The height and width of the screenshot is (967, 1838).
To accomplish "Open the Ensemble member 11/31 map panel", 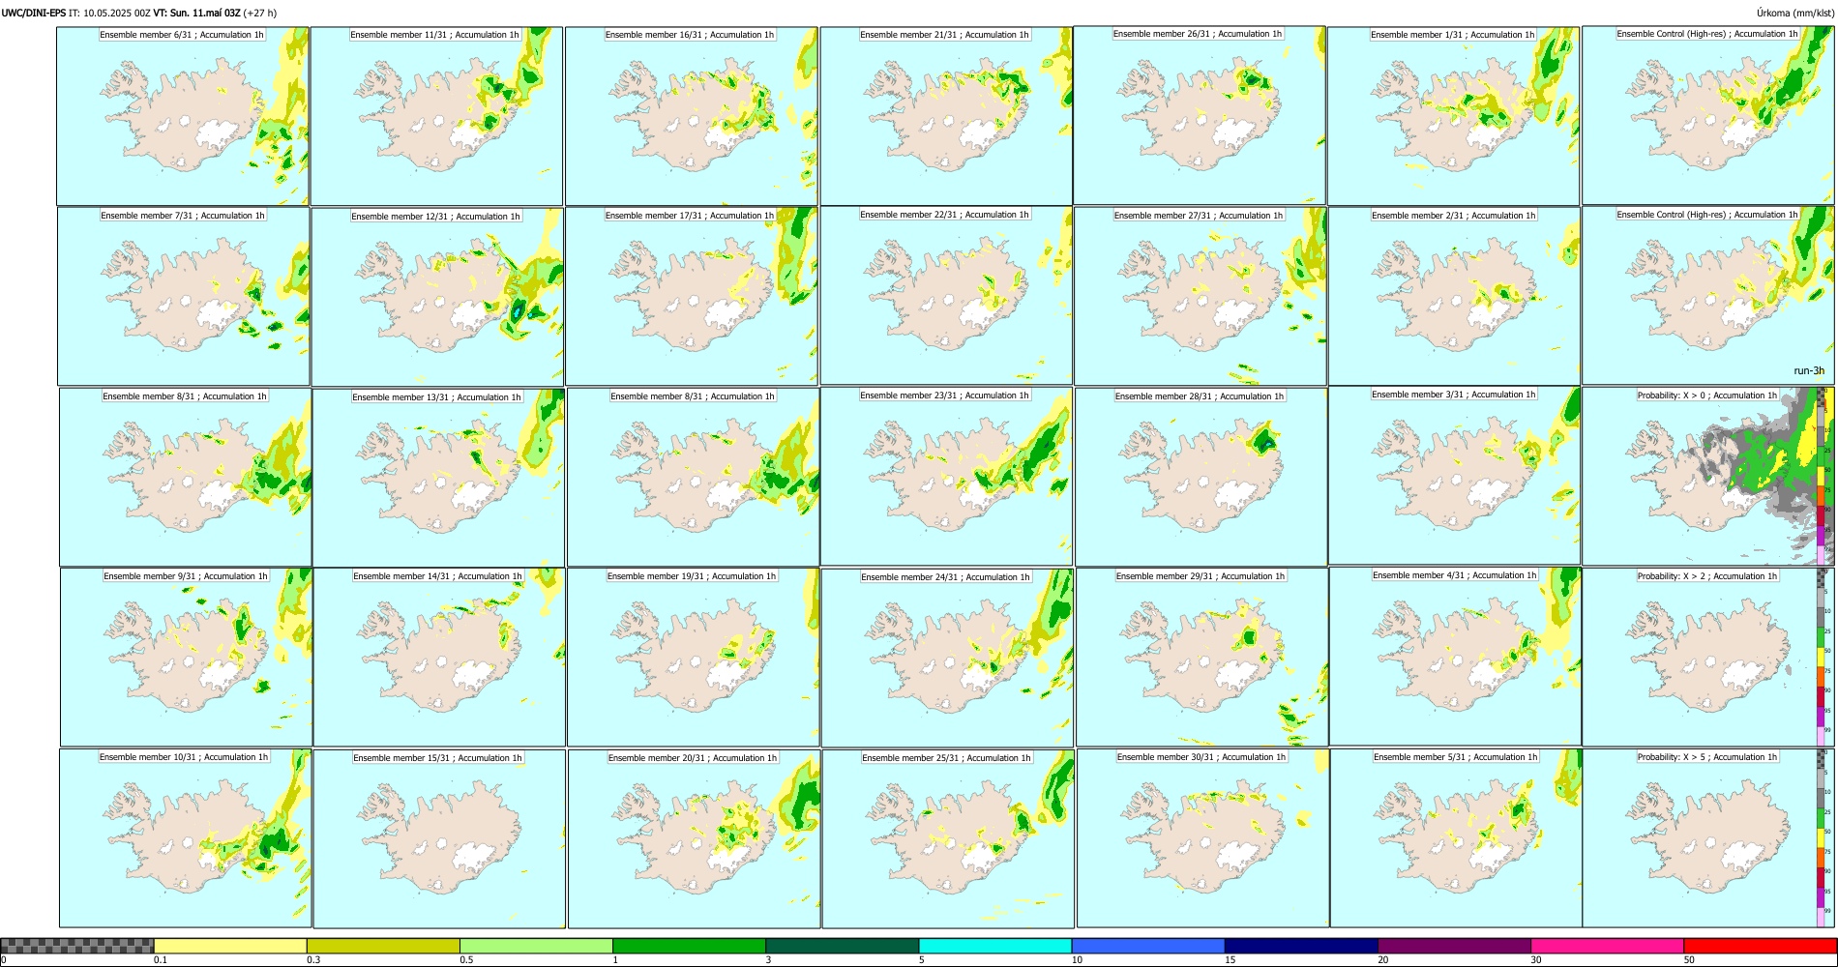I will coord(437,116).
